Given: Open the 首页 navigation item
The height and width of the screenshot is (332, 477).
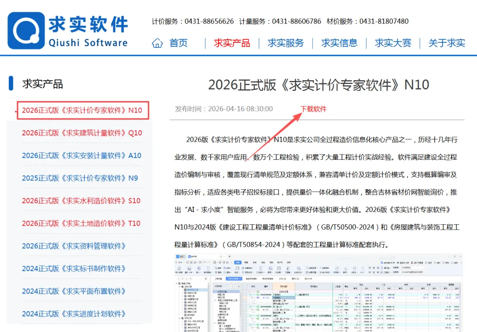Looking at the screenshot, I should point(178,43).
